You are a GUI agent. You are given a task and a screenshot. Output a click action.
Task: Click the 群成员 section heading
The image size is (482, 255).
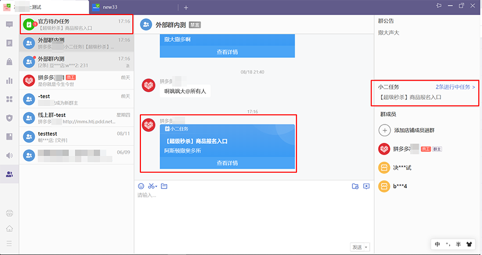388,114
